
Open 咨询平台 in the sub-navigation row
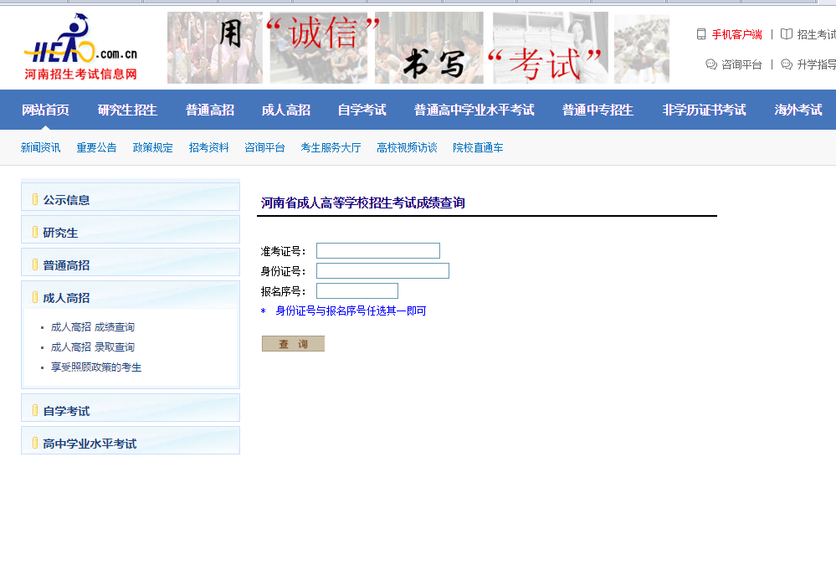point(264,148)
